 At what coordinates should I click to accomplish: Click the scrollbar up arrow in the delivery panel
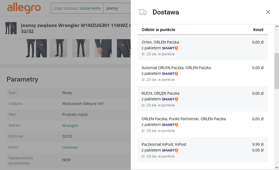coord(276,26)
